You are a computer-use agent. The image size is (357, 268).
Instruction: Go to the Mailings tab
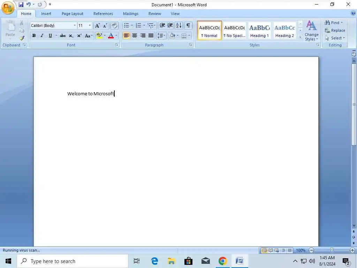tap(131, 14)
